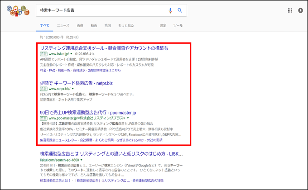Expand the arrow next to www.netpr.biz
The height and width of the screenshot is (190, 308).
point(73,89)
